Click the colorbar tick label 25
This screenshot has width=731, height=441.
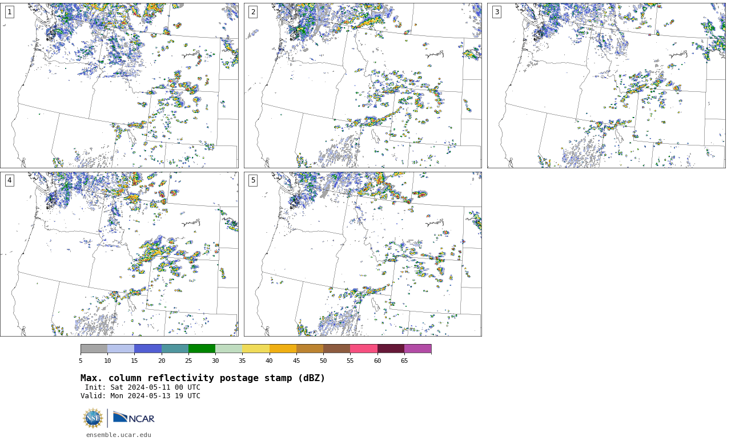click(x=188, y=361)
